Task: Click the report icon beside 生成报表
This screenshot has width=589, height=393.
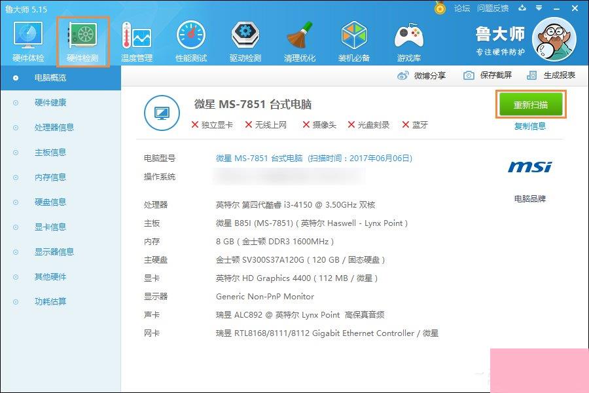Action: [x=531, y=75]
